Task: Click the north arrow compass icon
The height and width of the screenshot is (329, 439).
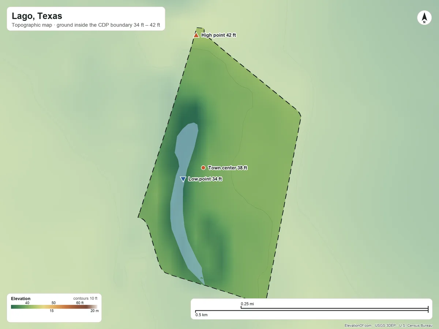Action: point(424,18)
